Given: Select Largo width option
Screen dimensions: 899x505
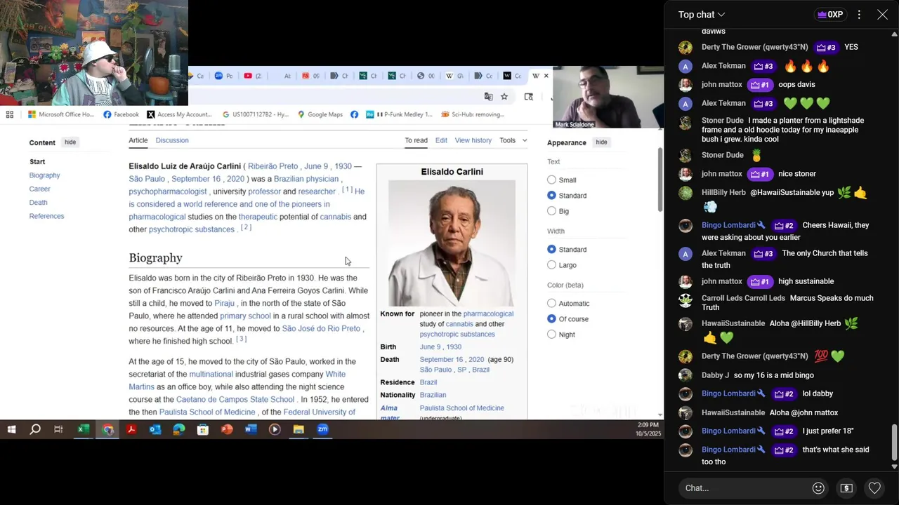Looking at the screenshot, I should pyautogui.click(x=551, y=265).
